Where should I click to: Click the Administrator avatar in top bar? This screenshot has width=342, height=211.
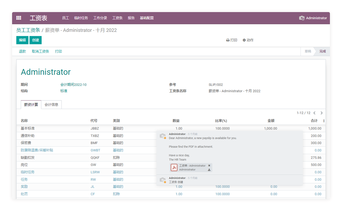(302, 18)
